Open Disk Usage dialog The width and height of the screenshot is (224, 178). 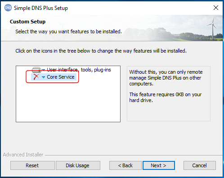(78, 165)
